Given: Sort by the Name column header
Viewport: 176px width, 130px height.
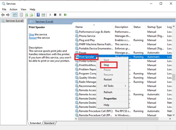Looking at the screenshot, I should point(94,27).
